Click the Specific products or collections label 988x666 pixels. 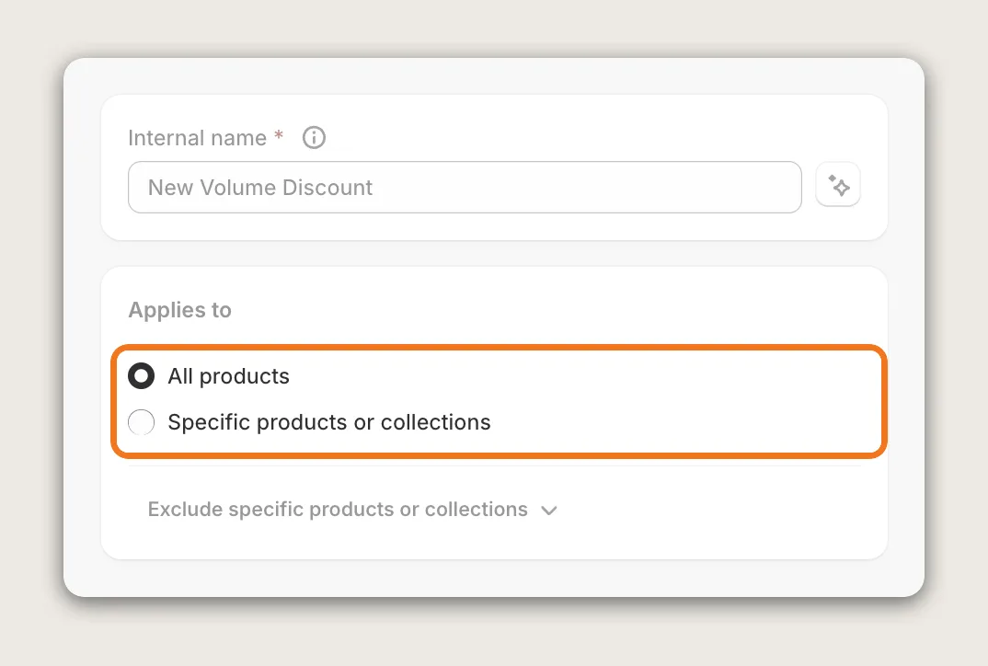coord(329,422)
